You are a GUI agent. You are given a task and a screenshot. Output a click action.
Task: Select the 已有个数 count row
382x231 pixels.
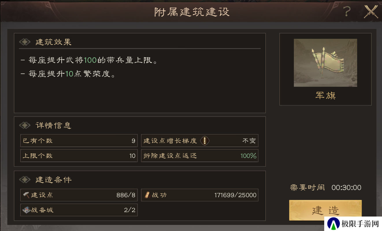(79, 141)
